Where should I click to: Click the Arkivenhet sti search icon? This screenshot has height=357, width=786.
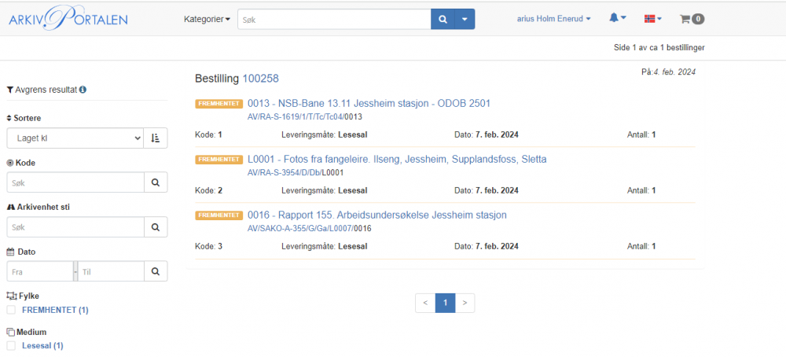click(x=155, y=227)
